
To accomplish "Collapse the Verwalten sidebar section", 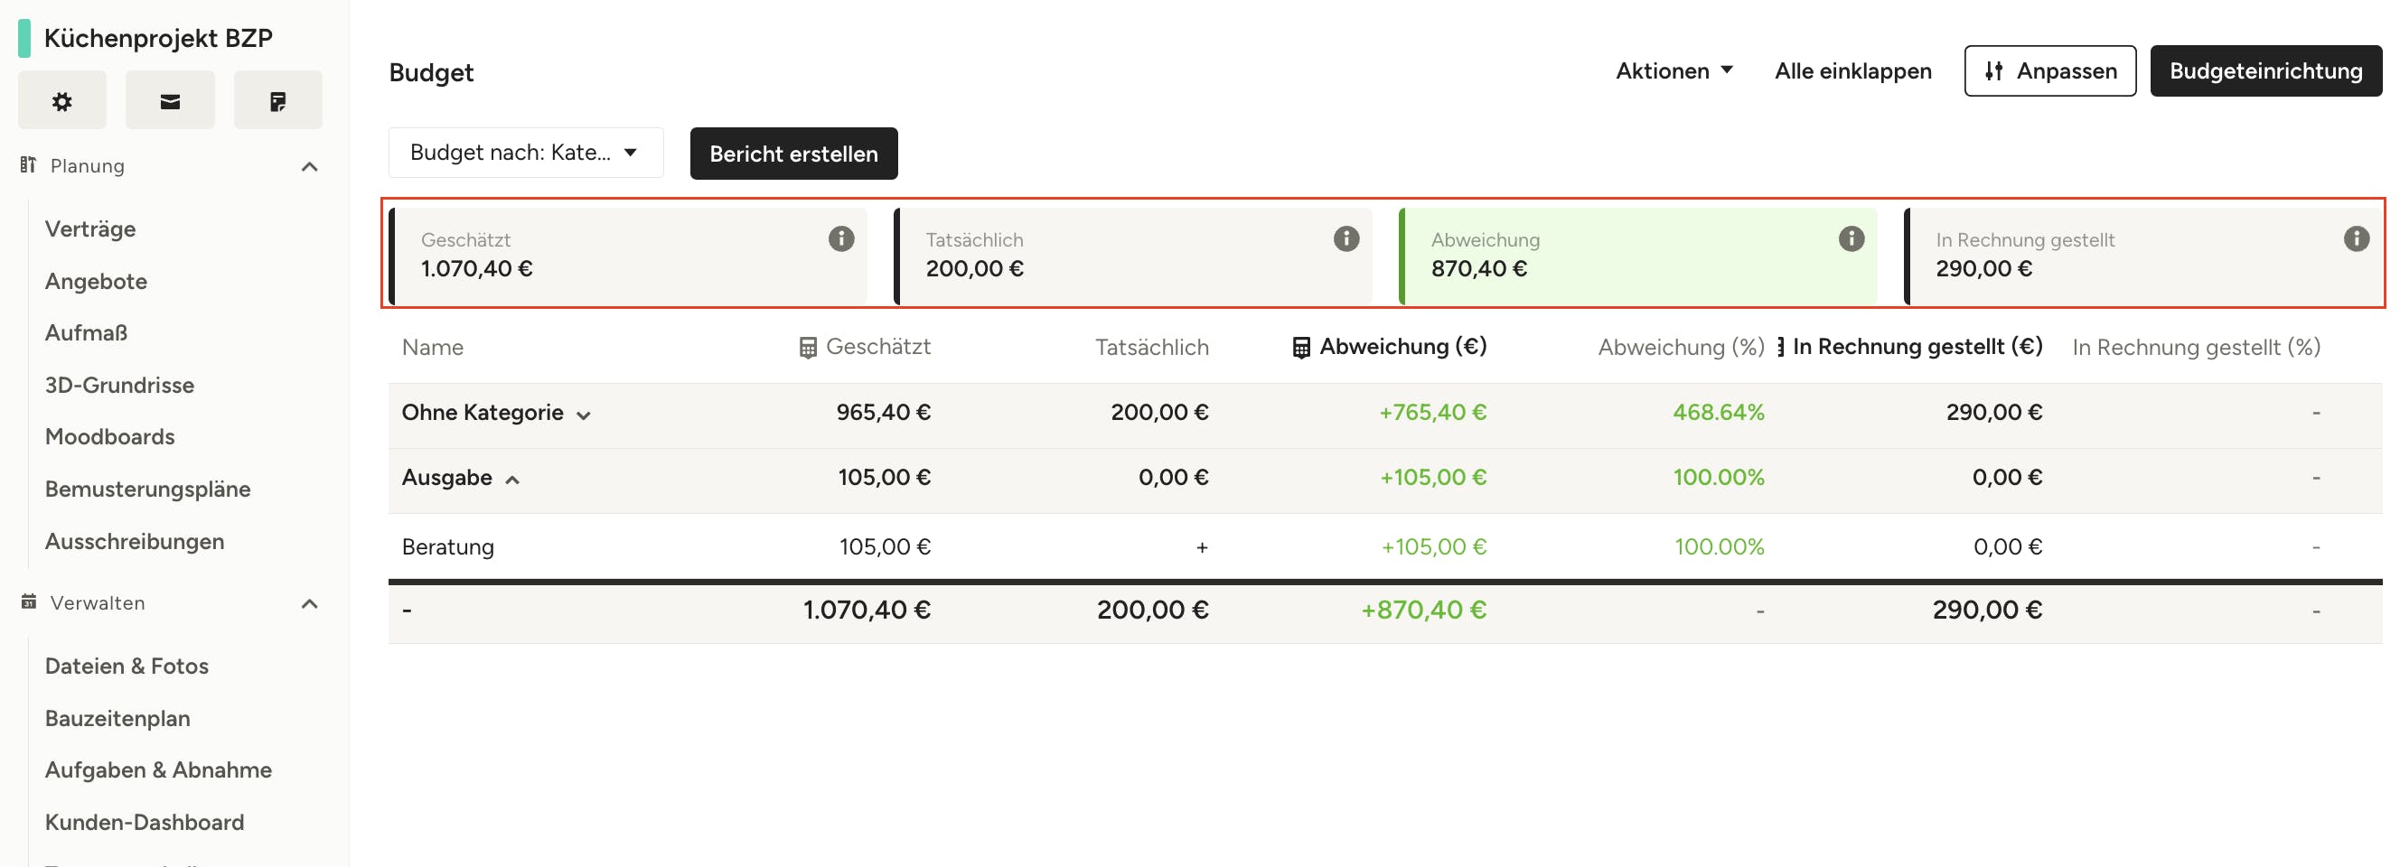I will tap(309, 603).
